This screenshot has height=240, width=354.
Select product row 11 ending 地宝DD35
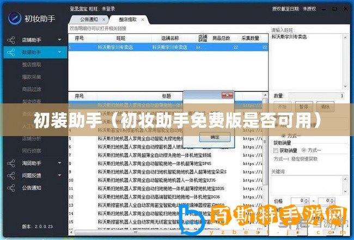tap(166, 188)
